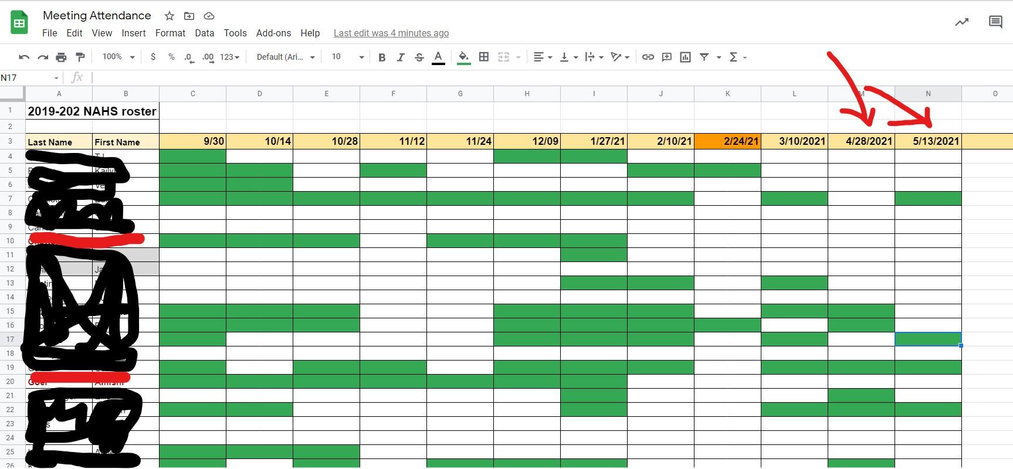
Task: Click the Name box showing N17
Action: coord(30,77)
